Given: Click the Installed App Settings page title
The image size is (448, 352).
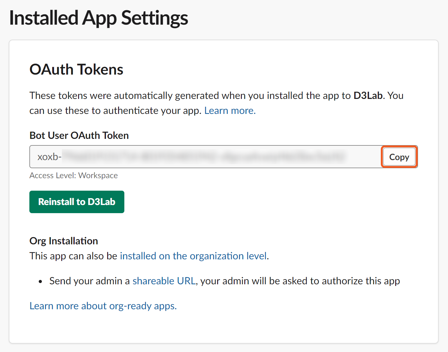Looking at the screenshot, I should pos(98,18).
